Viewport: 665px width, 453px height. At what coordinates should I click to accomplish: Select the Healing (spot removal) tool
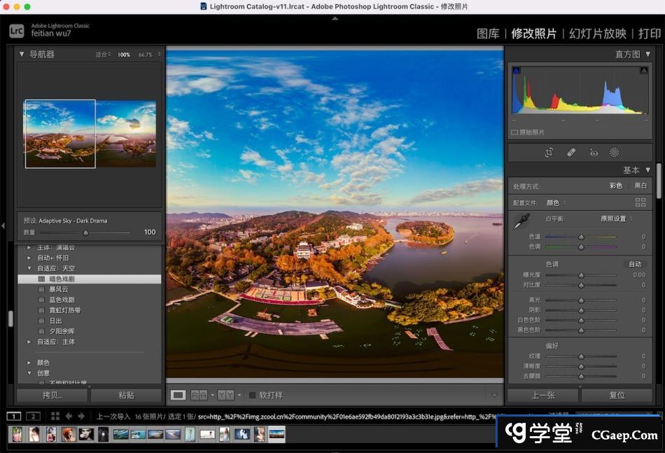pos(571,153)
